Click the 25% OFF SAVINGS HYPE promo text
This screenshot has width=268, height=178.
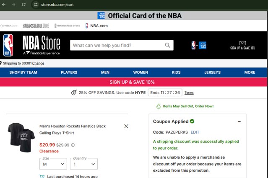(x=112, y=93)
